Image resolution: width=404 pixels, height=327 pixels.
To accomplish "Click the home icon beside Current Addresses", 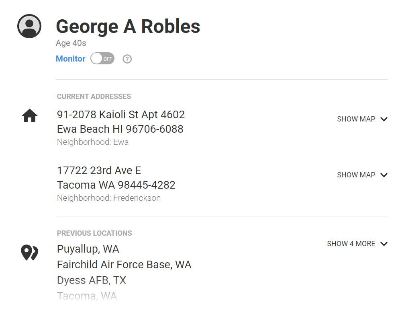I will tap(30, 115).
